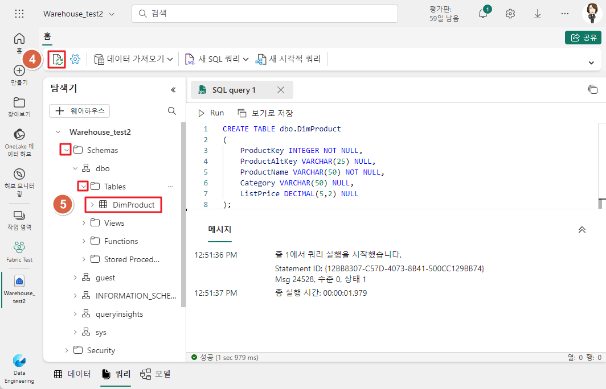Click the trial 59 days remaining text
This screenshot has width=606, height=389.
click(x=444, y=14)
